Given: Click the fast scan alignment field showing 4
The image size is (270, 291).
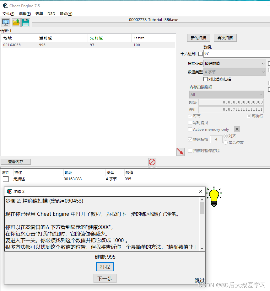Looking at the screenshot, I should (x=216, y=139).
